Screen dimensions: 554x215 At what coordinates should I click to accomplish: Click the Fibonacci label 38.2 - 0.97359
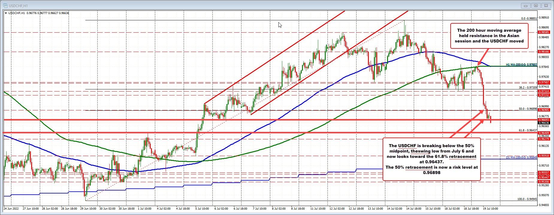click(528, 88)
